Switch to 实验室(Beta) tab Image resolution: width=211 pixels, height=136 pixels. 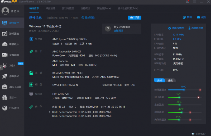(104, 8)
